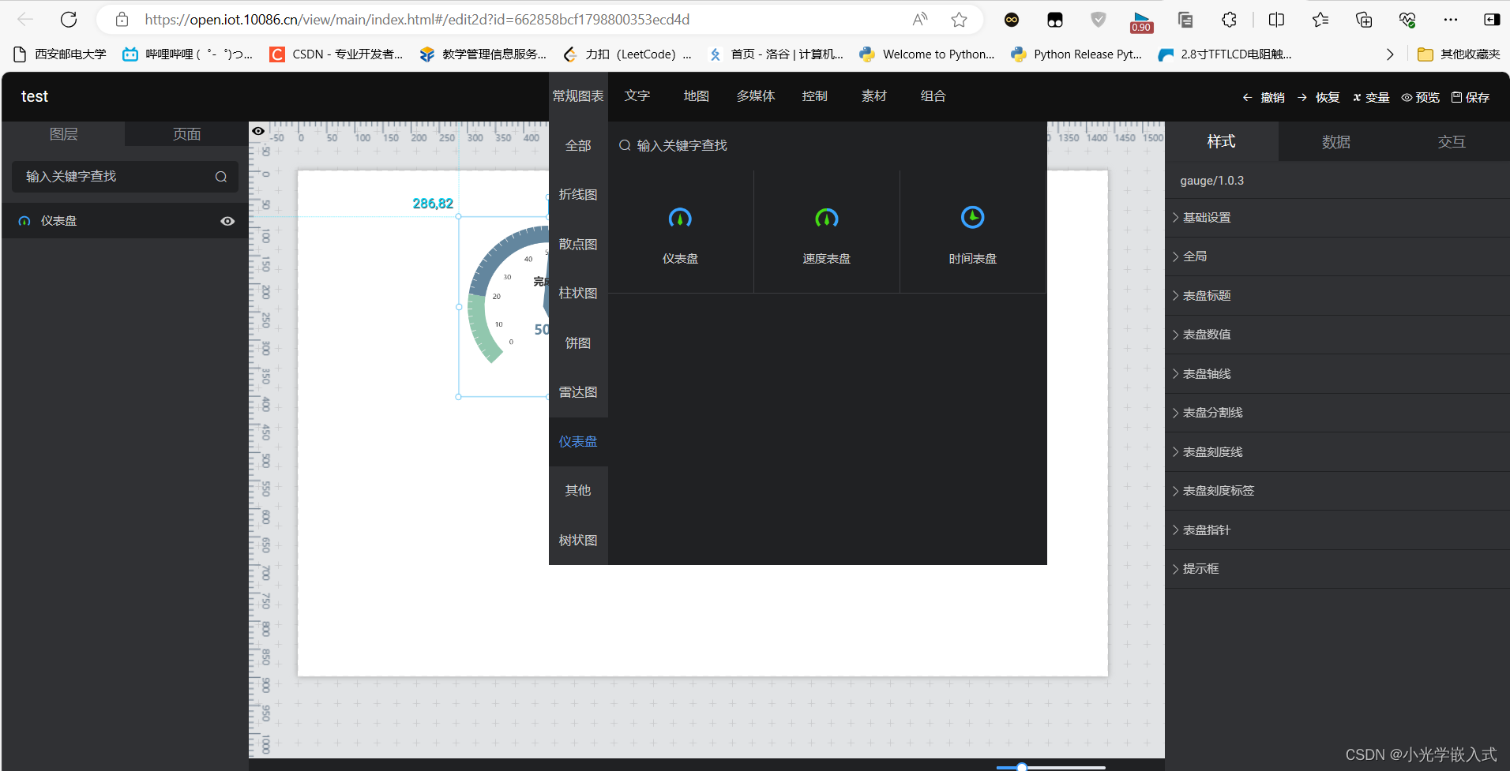Show more bookmarks chevron
1510x771 pixels.
[x=1390, y=54]
